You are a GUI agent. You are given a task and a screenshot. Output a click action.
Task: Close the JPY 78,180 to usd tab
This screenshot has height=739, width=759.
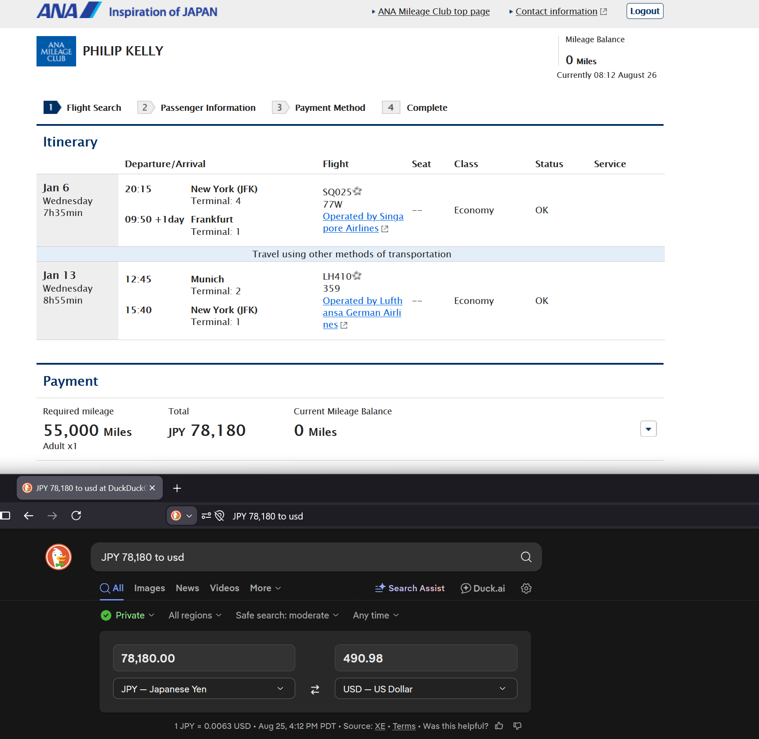tap(152, 488)
